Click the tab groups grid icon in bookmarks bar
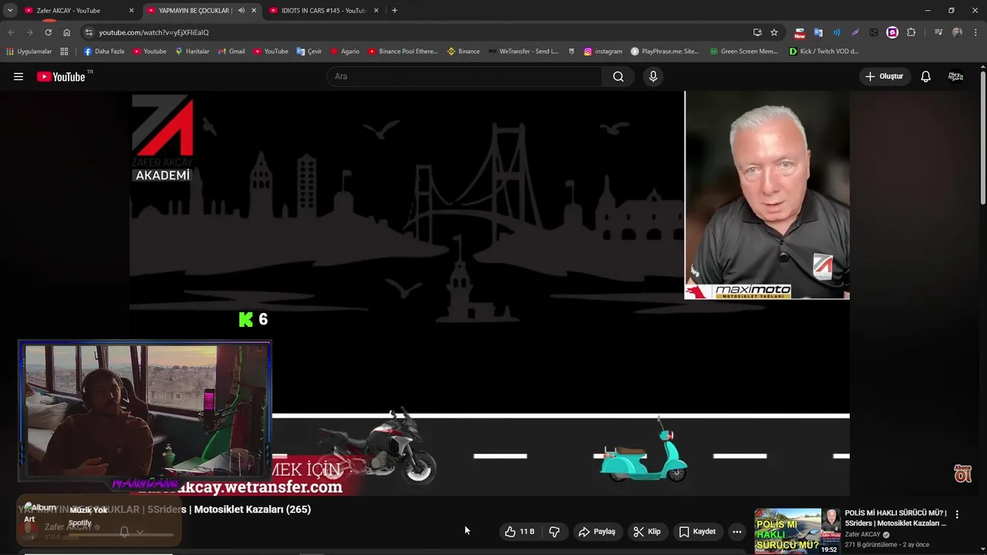Viewport: 987px width, 555px height. (64, 52)
